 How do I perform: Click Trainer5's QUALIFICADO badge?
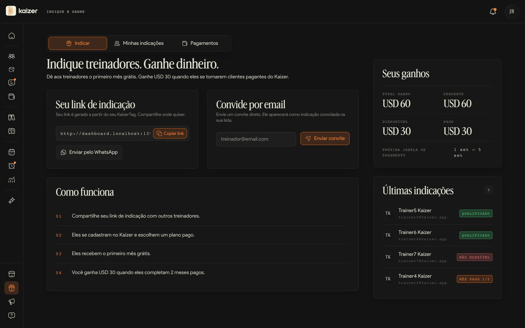(476, 213)
